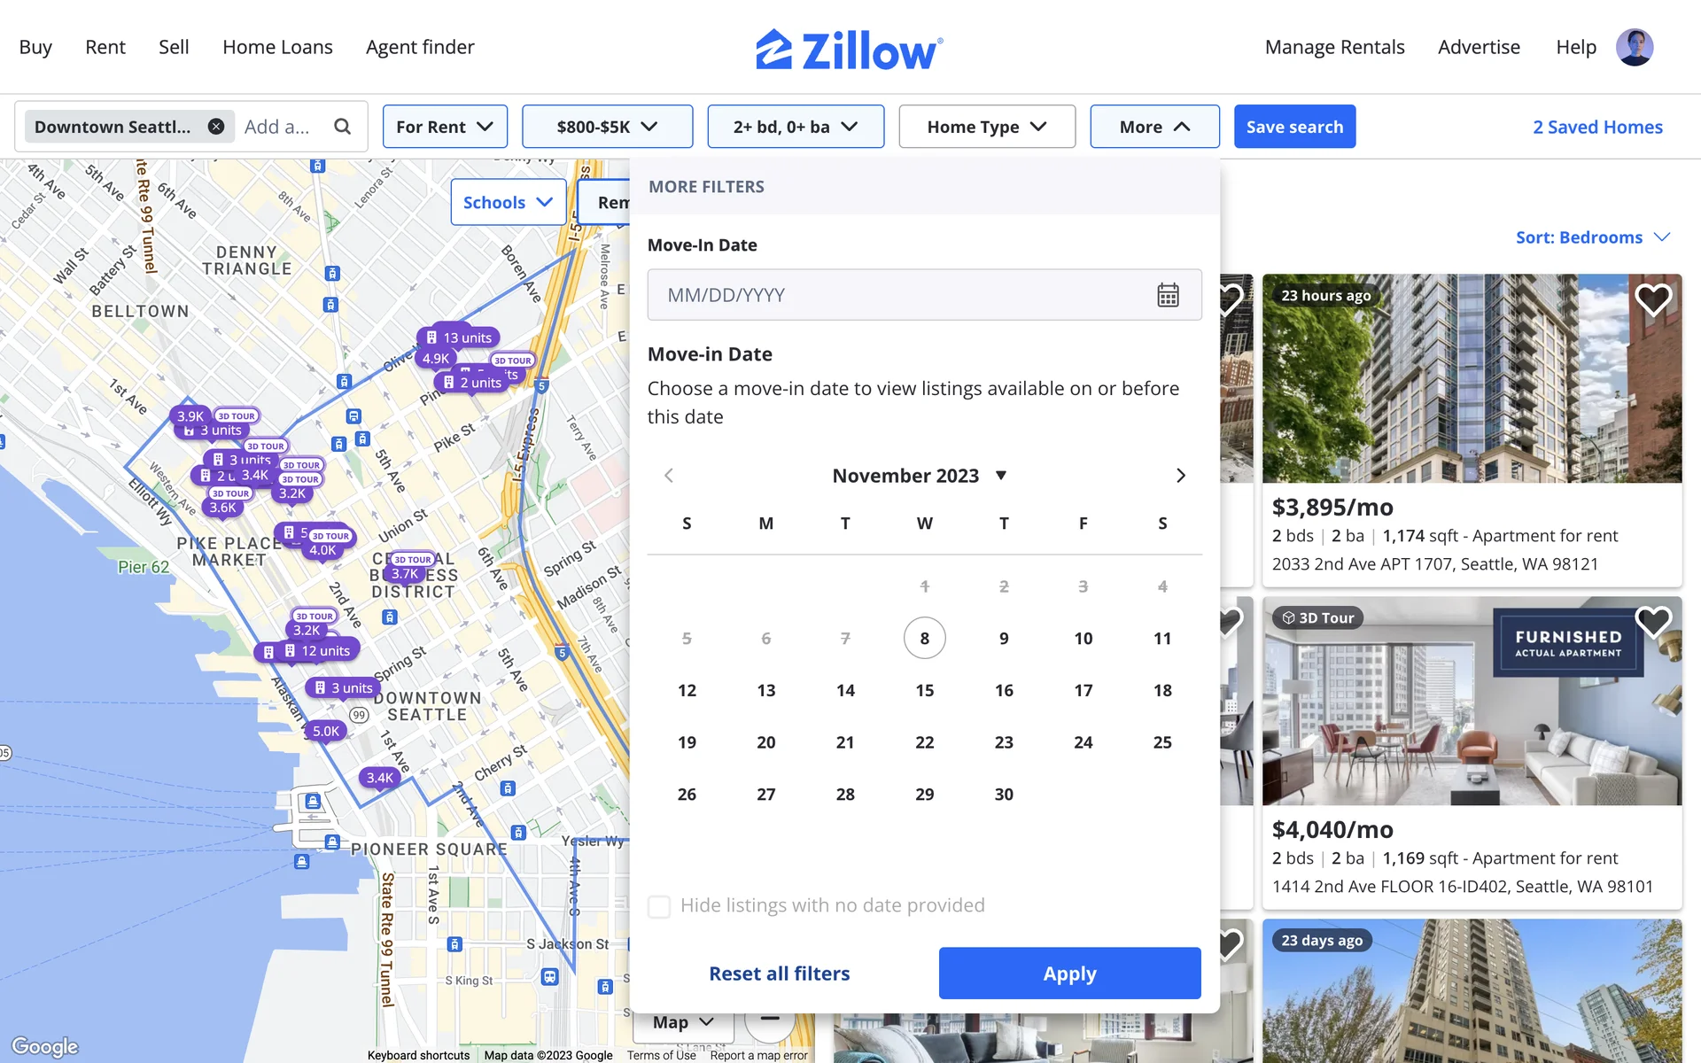
Task: Go to previous month in calendar
Action: coord(669,476)
